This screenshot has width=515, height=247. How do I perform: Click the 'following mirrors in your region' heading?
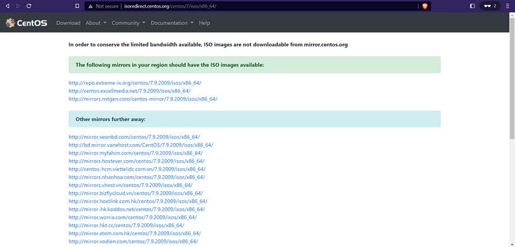170,65
